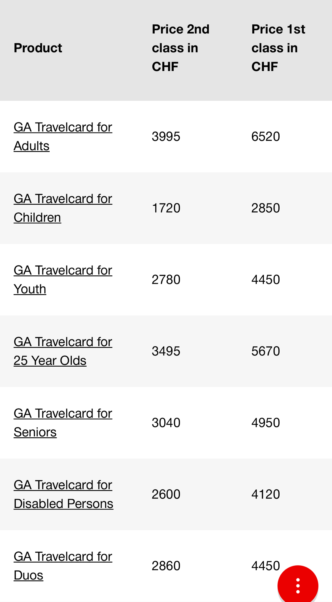
Task: Open GA Travelcard for Adults link
Action: [63, 136]
